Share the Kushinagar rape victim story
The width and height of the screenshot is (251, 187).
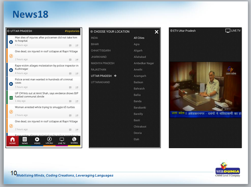[x=77, y=74]
